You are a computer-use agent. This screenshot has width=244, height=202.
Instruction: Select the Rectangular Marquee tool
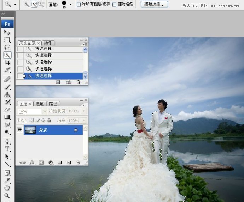(x=7, y=40)
